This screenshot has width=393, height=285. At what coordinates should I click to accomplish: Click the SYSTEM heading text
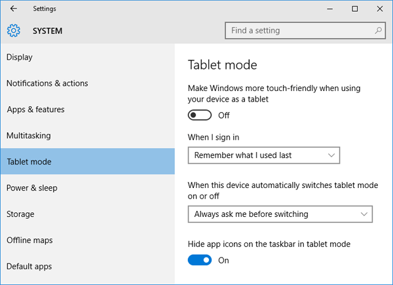[47, 31]
